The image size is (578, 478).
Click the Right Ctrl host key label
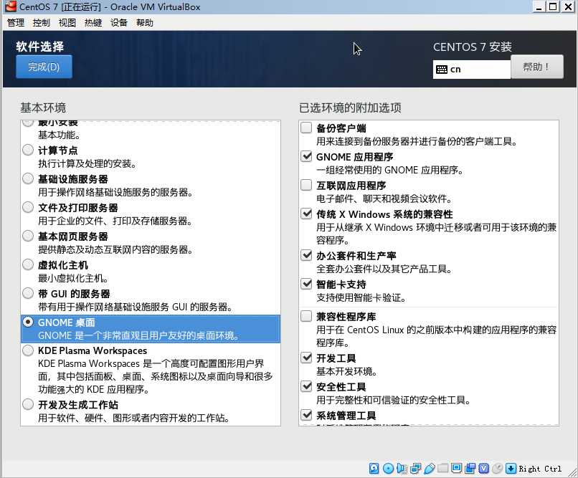tap(540, 469)
